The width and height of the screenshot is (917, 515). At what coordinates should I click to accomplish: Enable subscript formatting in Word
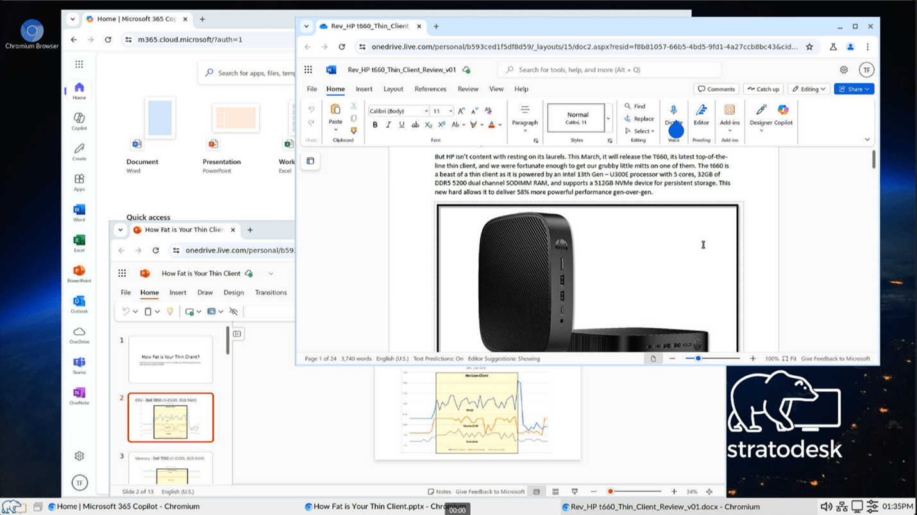click(x=428, y=125)
